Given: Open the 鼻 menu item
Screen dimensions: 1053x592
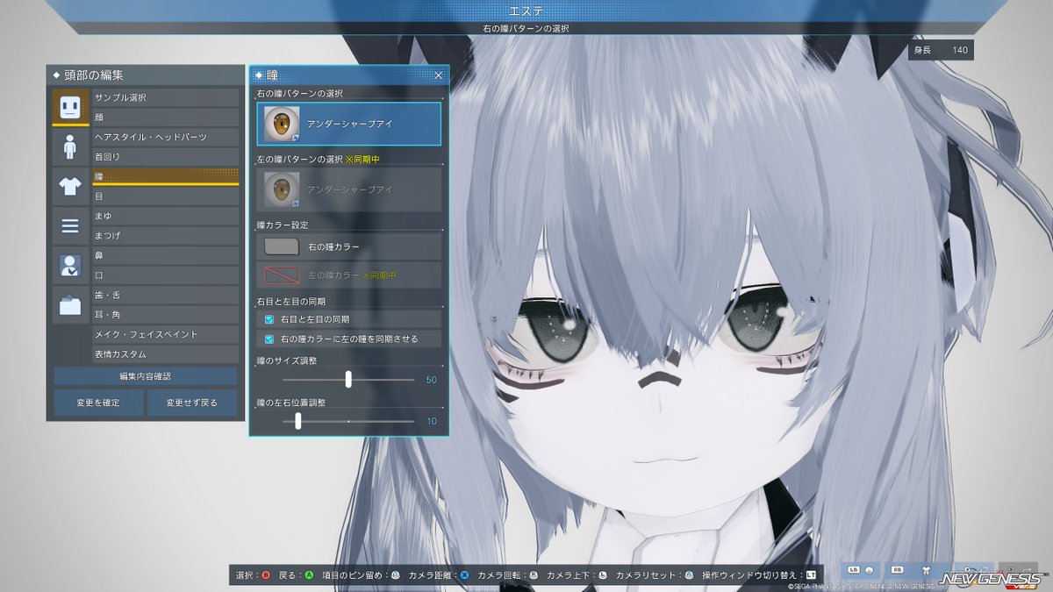Looking at the screenshot, I should point(165,255).
